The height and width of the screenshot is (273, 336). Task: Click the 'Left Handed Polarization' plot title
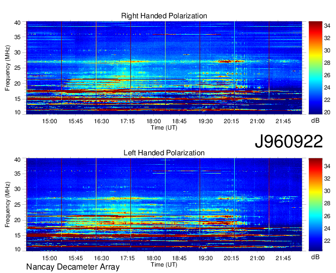tap(164, 153)
